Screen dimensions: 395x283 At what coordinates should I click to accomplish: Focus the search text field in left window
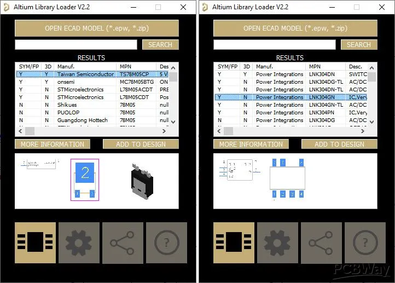point(76,44)
